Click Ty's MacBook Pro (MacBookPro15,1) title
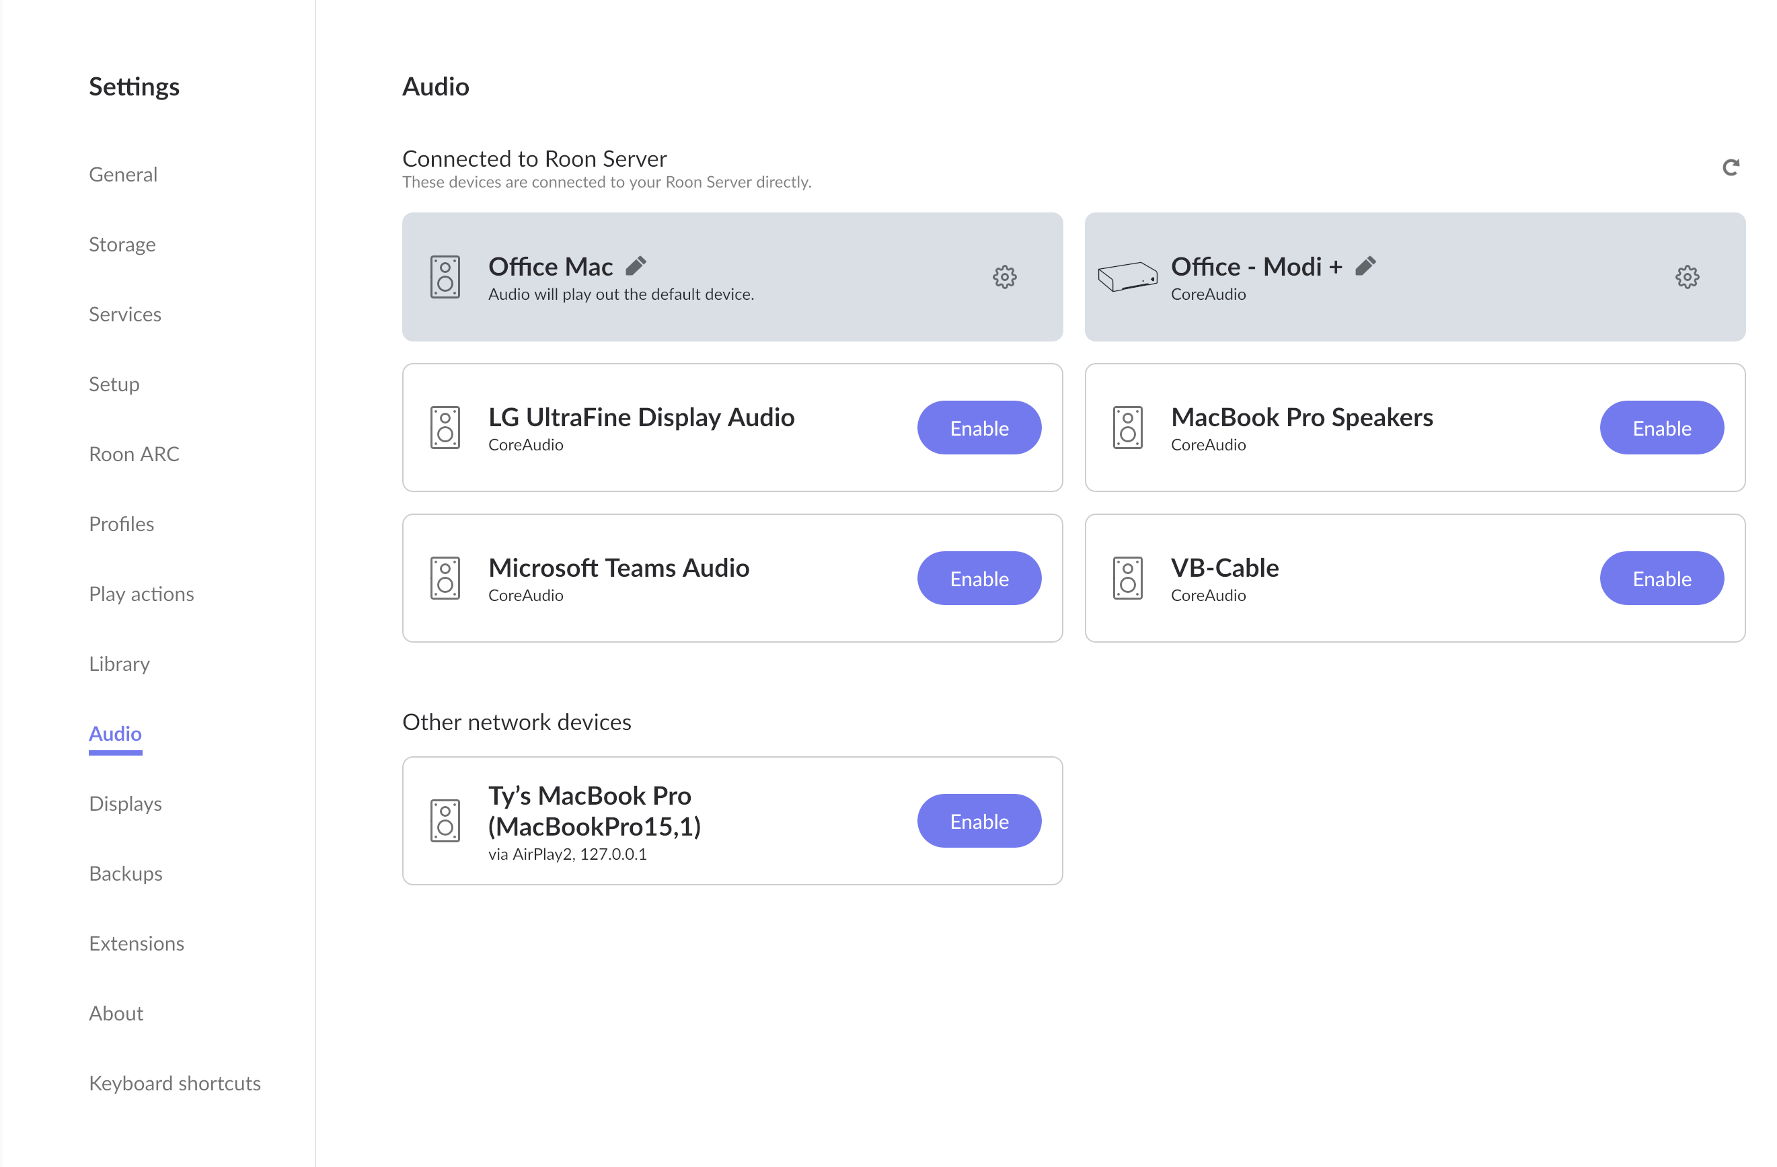 coord(595,811)
